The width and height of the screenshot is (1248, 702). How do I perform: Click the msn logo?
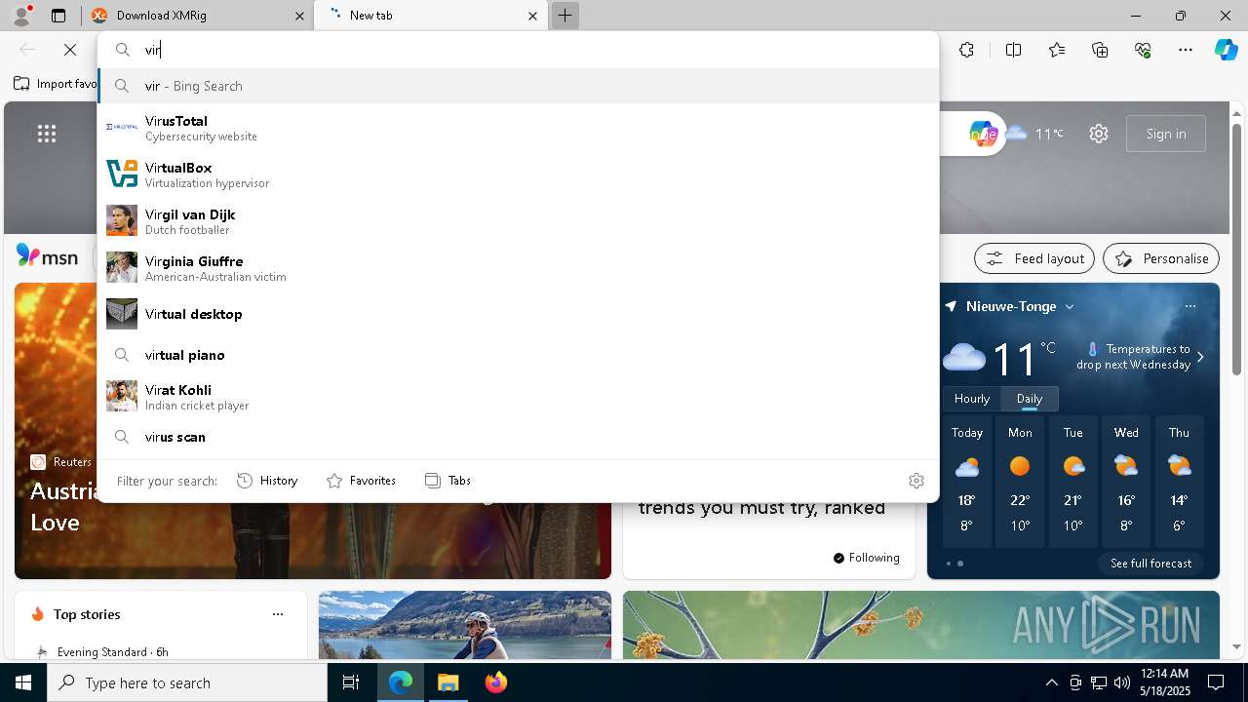pos(47,256)
